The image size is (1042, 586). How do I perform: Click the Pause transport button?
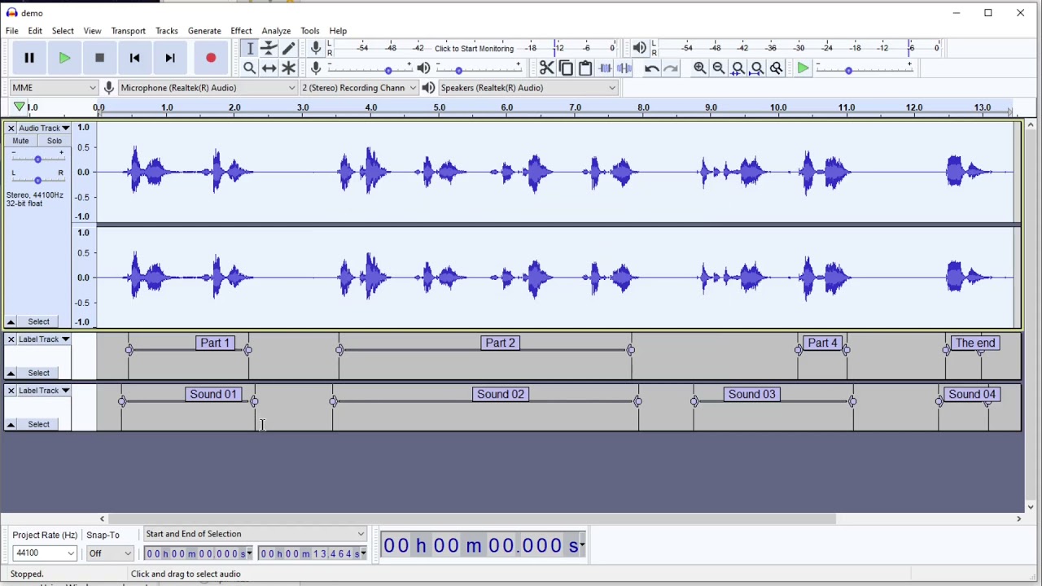pos(29,58)
